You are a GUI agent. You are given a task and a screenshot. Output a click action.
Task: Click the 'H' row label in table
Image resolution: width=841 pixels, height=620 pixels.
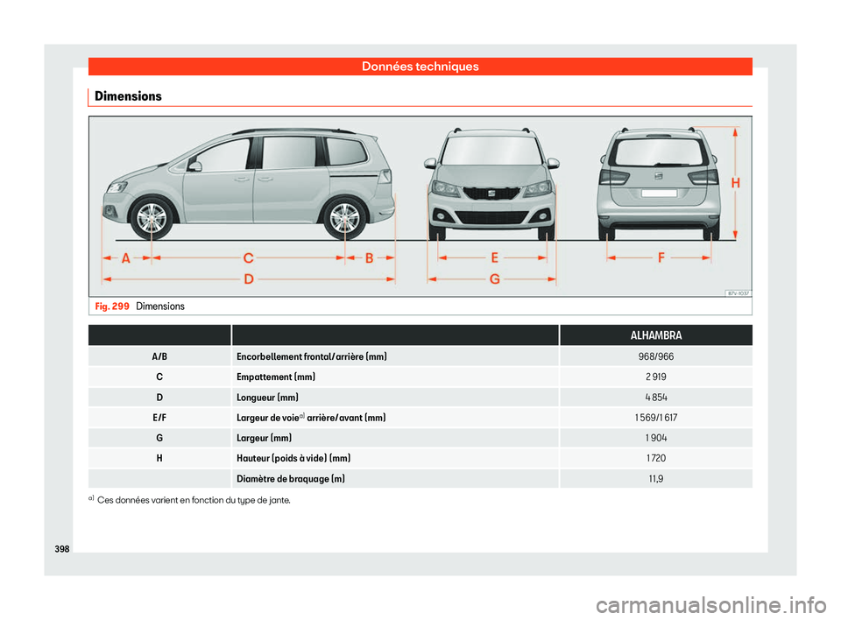tap(159, 458)
